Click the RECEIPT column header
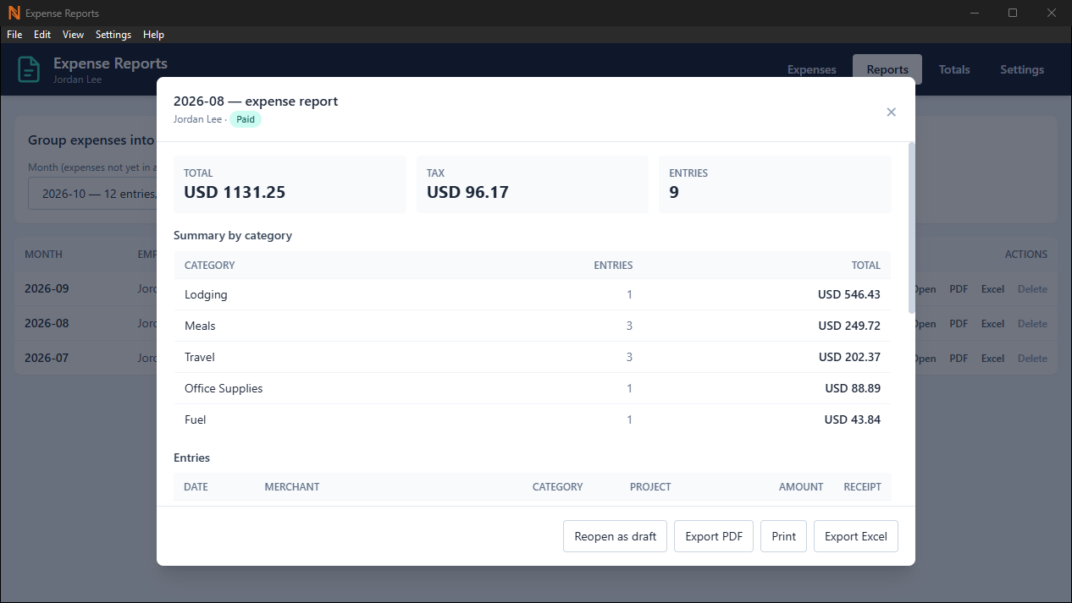1072x603 pixels. click(862, 487)
